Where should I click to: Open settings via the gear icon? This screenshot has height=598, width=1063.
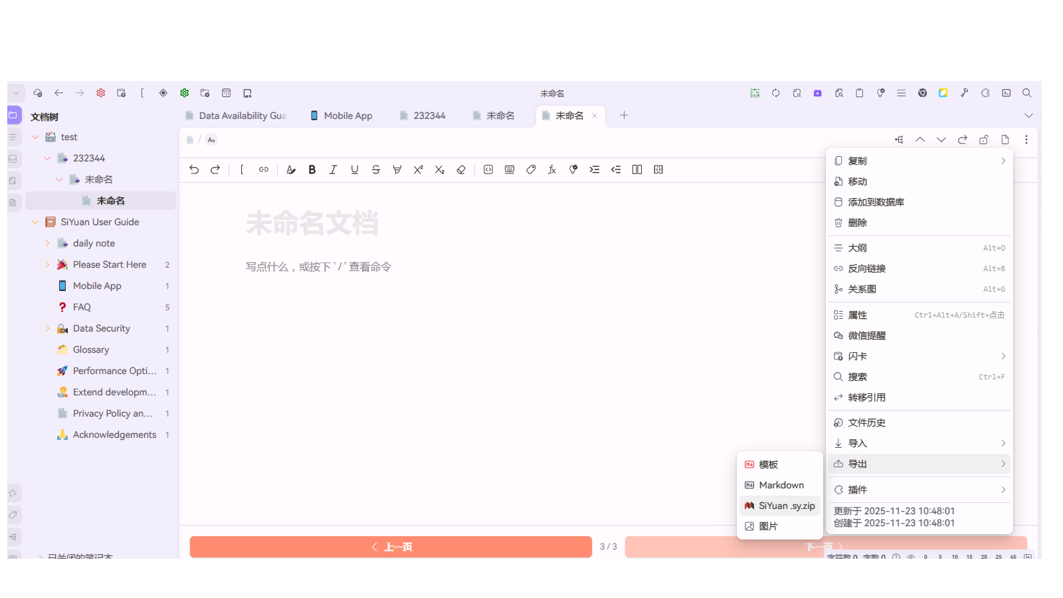100,93
